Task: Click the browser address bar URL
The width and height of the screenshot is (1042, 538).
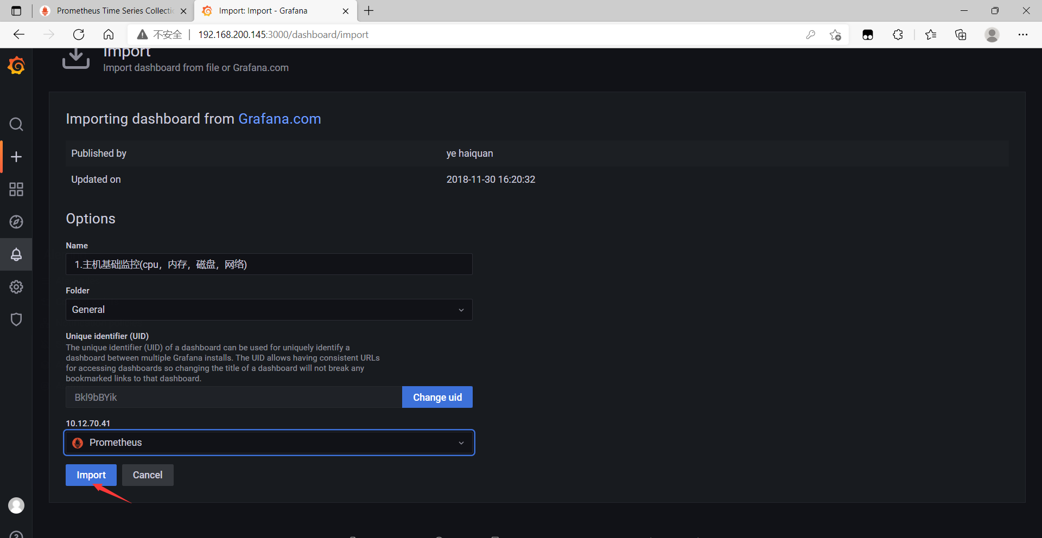Action: 283,35
